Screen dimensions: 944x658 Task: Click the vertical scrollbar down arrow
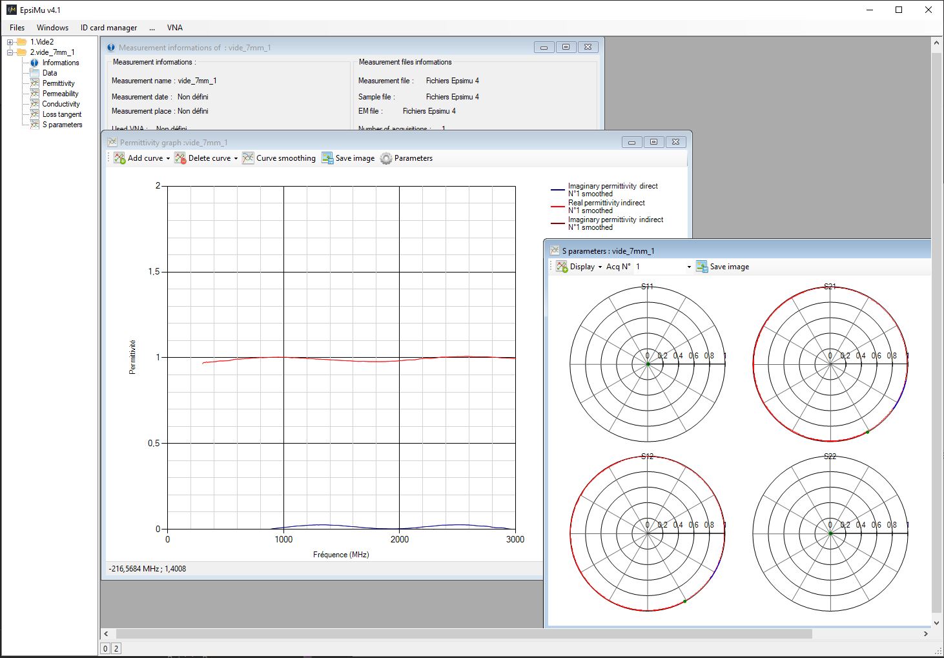937,623
